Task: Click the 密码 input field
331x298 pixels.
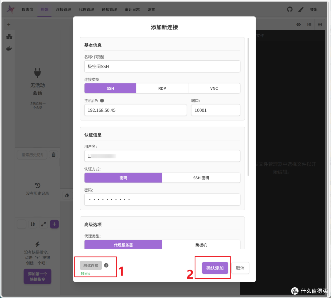Action: 162,200
